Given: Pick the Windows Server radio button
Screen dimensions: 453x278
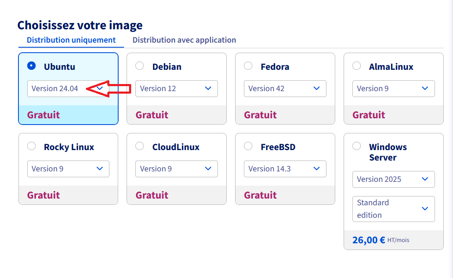Looking at the screenshot, I should pyautogui.click(x=357, y=146).
